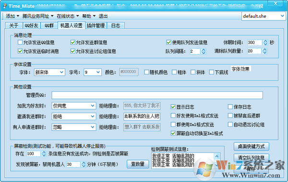Click the application icon in title bar
Image resolution: width=288 pixels, height=182 pixels.
5,6
